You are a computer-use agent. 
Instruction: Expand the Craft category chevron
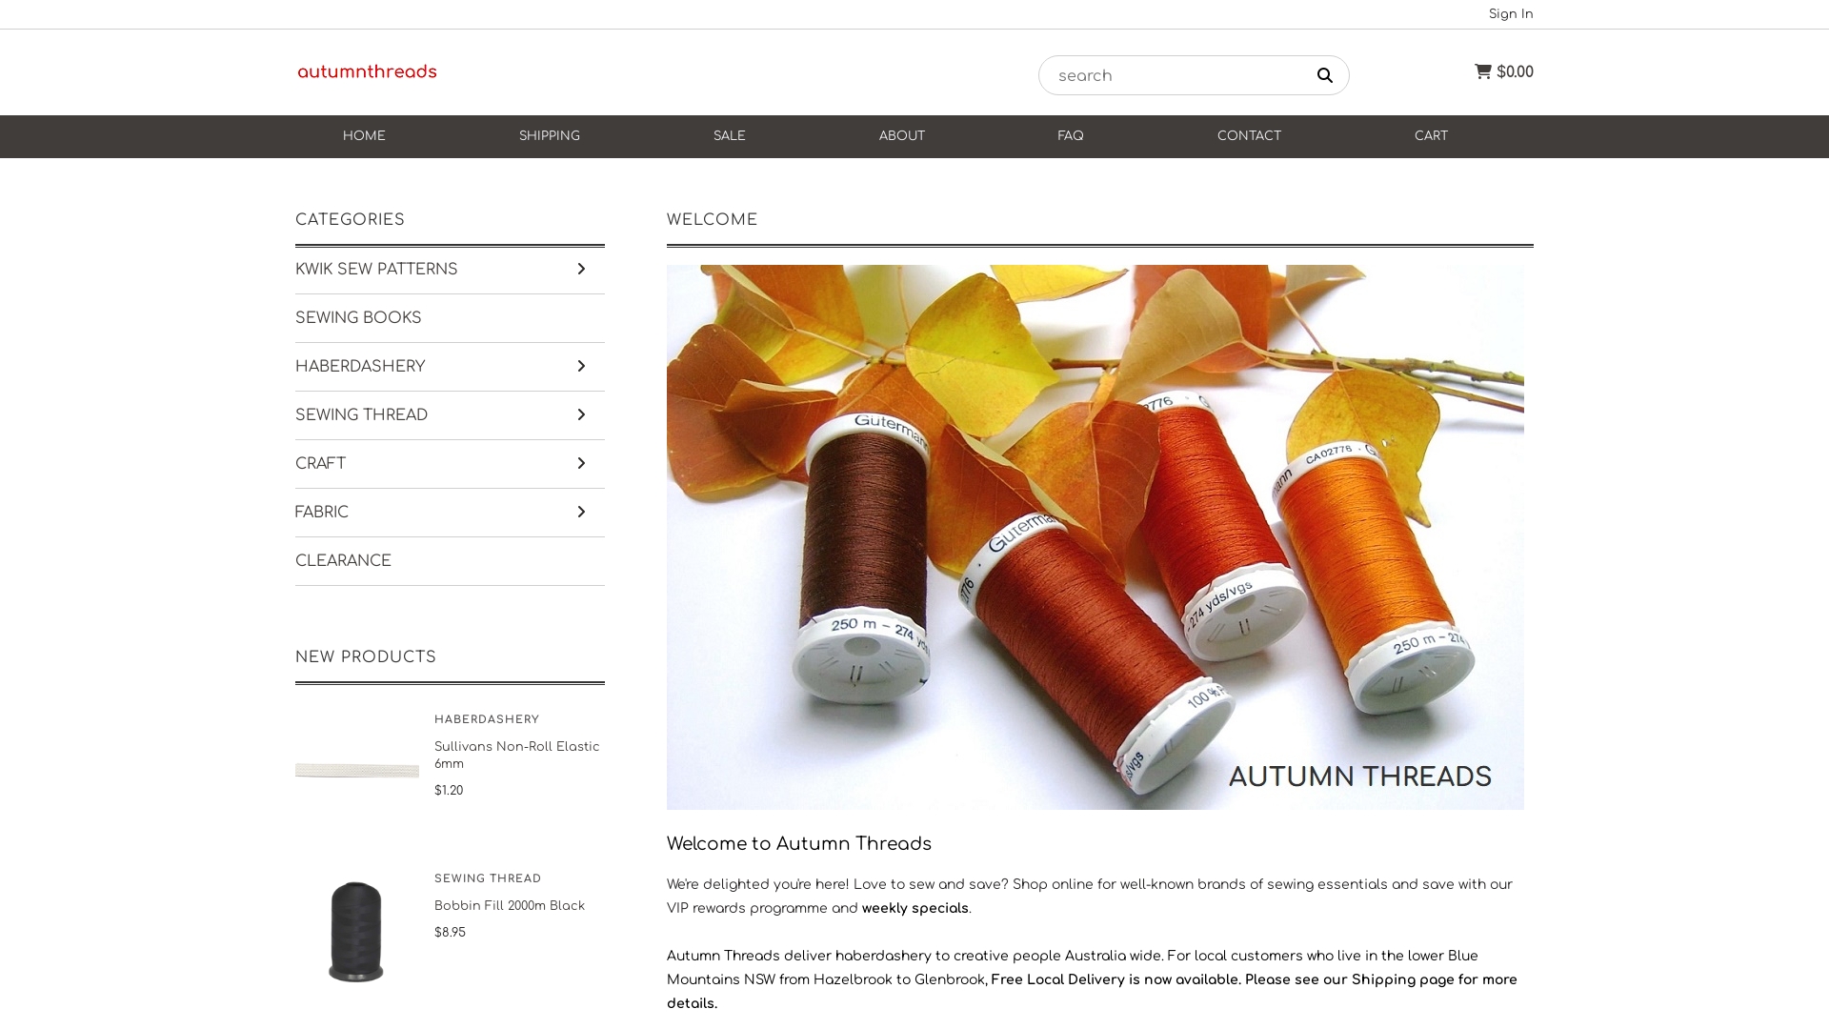581,464
